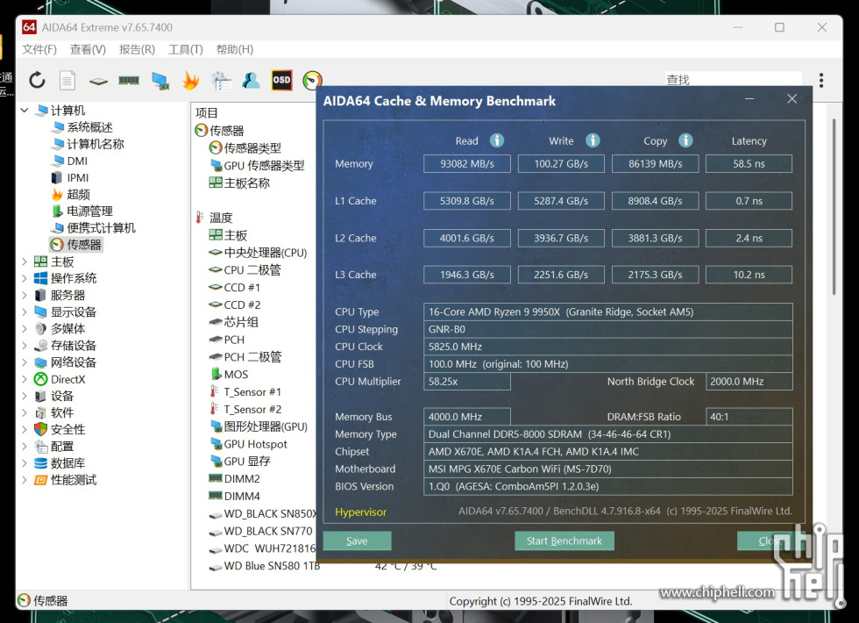
Task: Open the 工具(T) menu
Action: 186,49
